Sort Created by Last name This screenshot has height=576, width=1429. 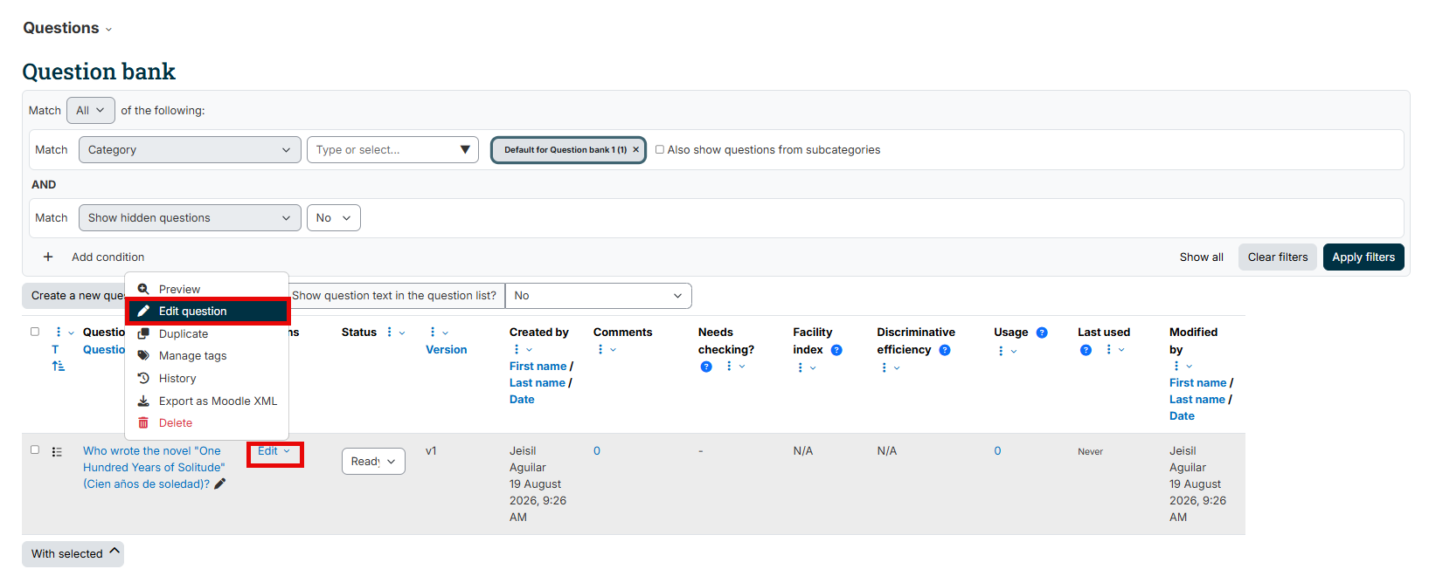click(x=538, y=383)
